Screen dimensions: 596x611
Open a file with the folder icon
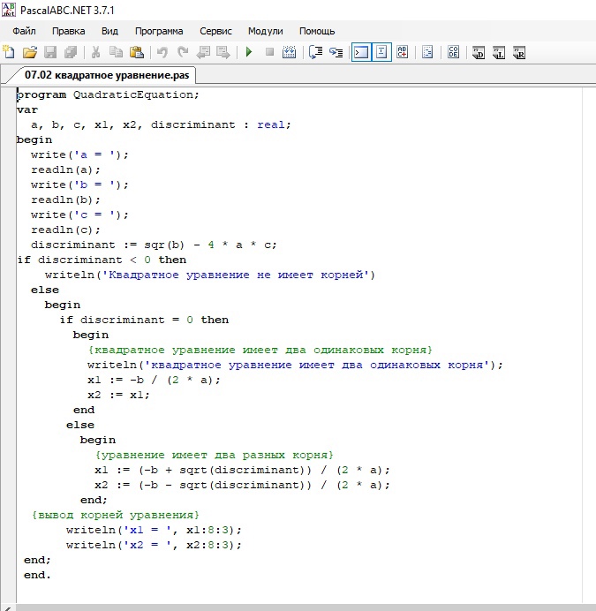click(30, 52)
